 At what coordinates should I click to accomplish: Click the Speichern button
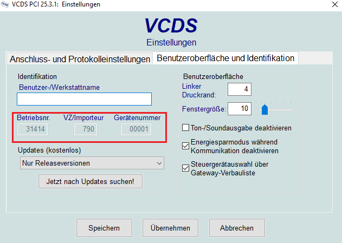tap(104, 228)
